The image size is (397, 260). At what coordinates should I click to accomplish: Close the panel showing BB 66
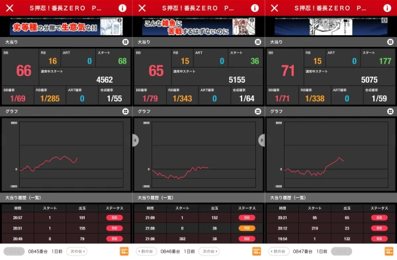click(x=10, y=8)
